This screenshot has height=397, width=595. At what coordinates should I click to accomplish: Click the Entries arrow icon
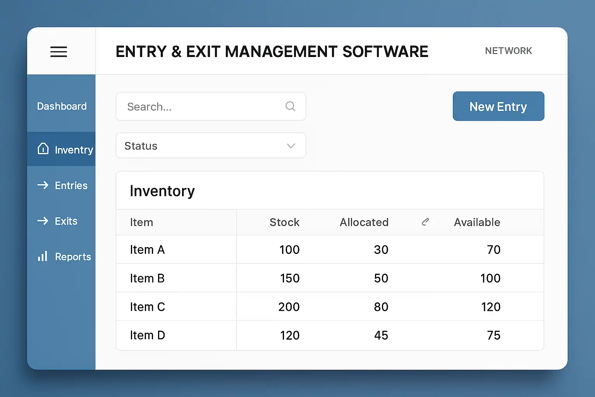click(x=43, y=185)
